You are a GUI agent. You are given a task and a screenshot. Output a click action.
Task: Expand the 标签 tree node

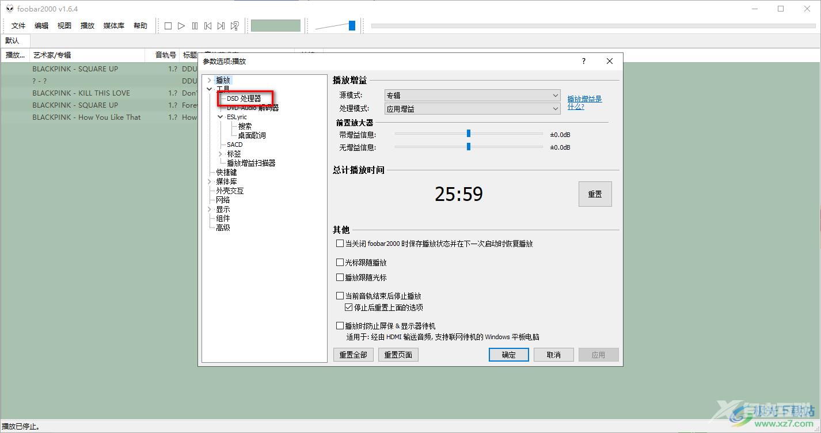coord(221,154)
